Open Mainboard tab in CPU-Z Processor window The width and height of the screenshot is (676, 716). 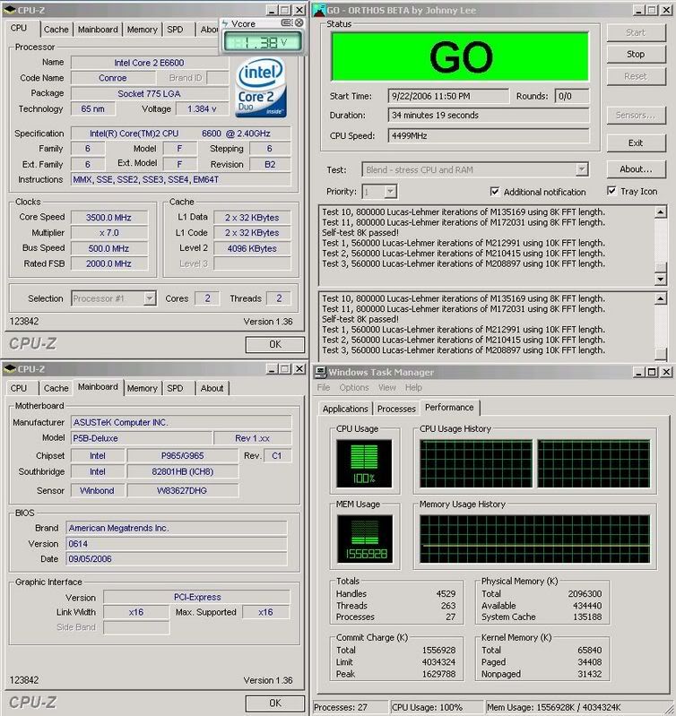click(98, 30)
